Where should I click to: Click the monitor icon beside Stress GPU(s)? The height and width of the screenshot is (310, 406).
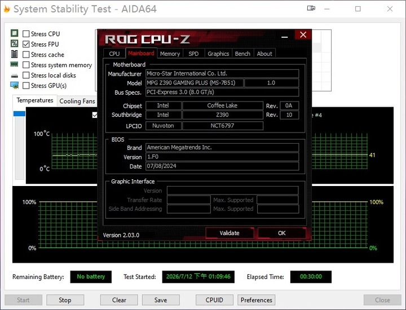click(15, 85)
